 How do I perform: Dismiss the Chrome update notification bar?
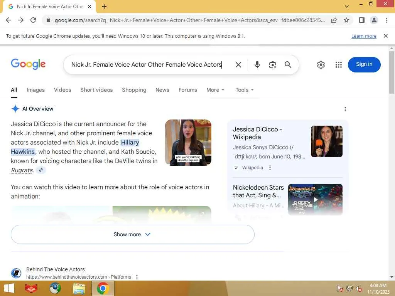coord(385,36)
